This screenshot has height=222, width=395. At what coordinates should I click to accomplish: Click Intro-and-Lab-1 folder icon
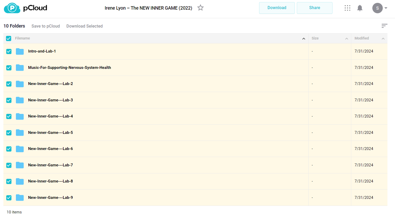click(x=20, y=51)
